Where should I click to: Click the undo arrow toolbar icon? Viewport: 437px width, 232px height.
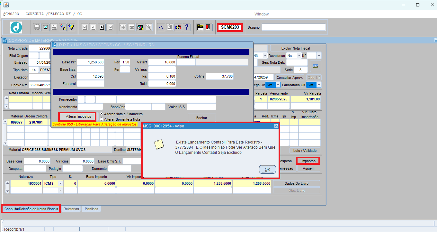pos(161,27)
